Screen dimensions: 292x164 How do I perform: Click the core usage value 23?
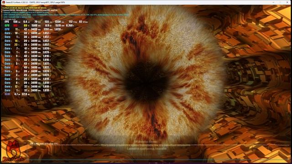[x=16, y=45]
